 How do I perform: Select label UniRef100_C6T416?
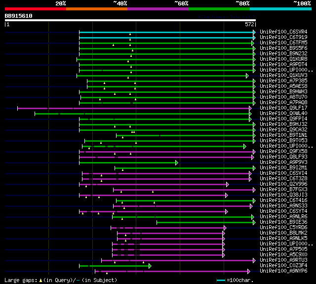point(283,201)
